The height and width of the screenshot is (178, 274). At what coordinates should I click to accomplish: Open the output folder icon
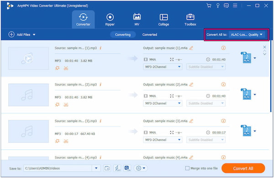pos(107,168)
